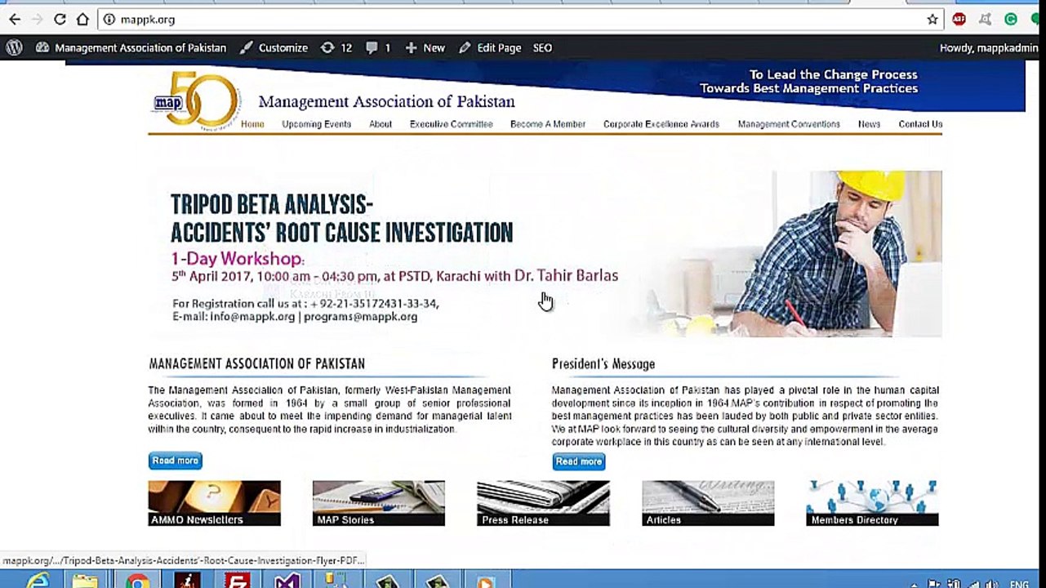Click the ENG language indicator
The width and height of the screenshot is (1046, 588).
(x=1019, y=584)
